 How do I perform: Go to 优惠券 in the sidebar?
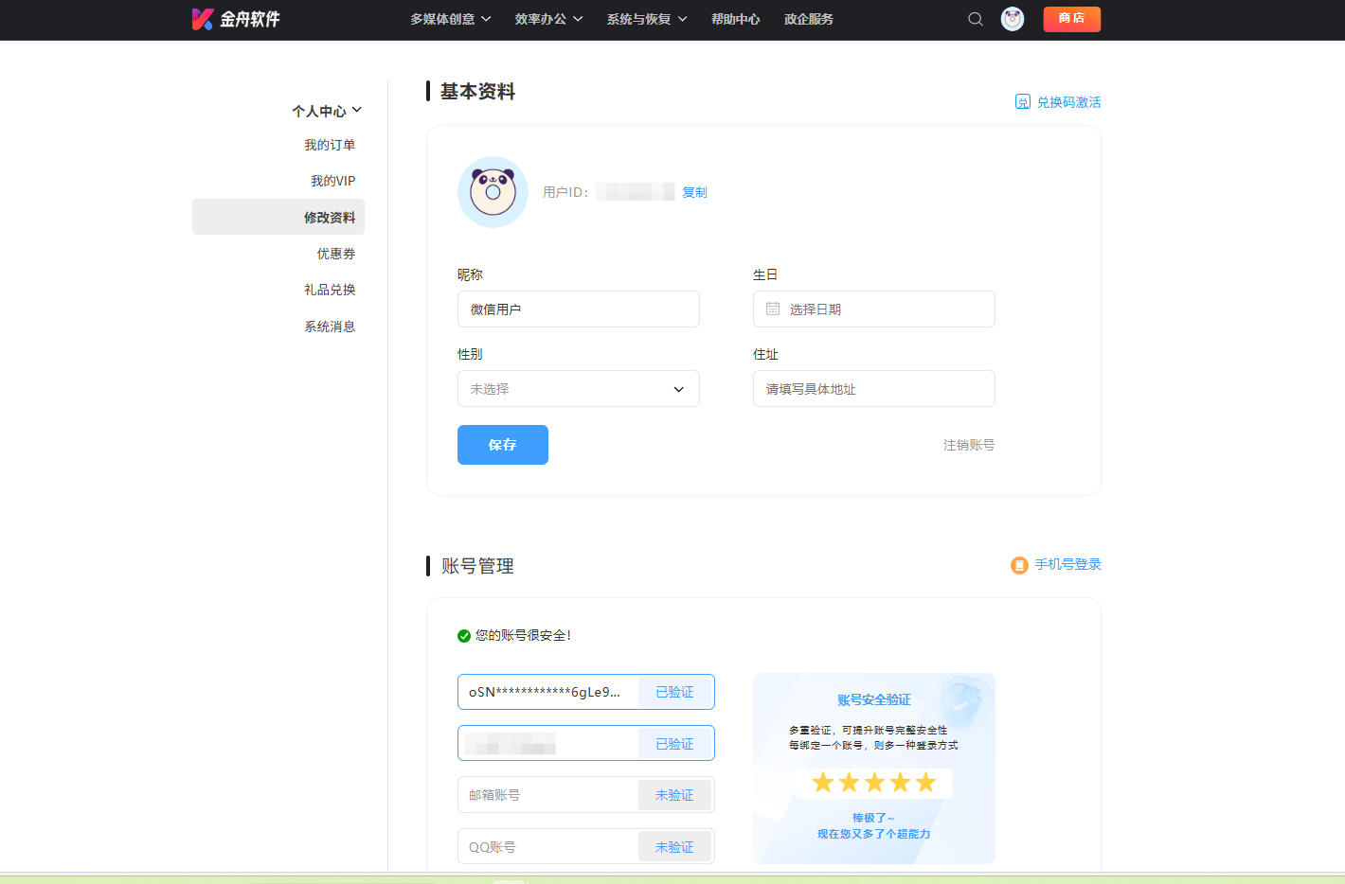click(x=335, y=254)
